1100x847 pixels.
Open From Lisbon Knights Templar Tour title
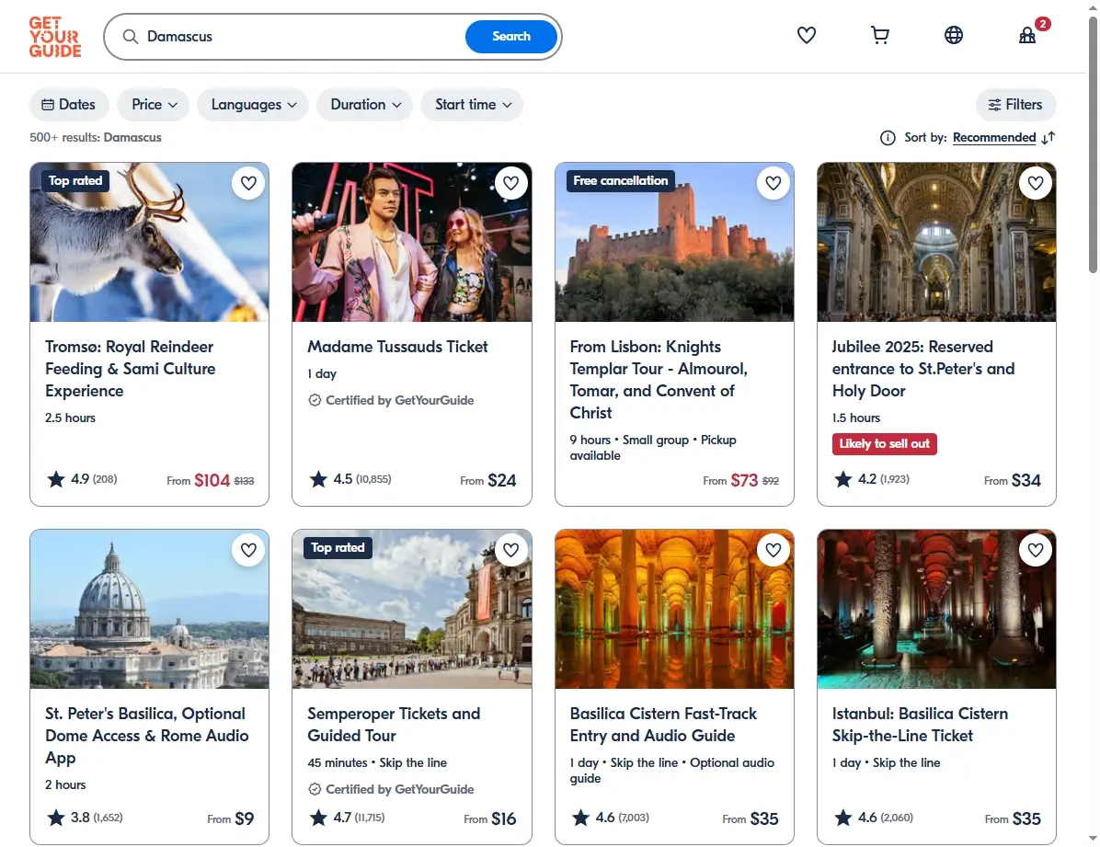(x=659, y=380)
